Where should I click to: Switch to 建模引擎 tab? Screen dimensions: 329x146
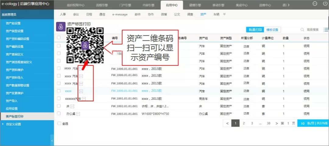195,5
